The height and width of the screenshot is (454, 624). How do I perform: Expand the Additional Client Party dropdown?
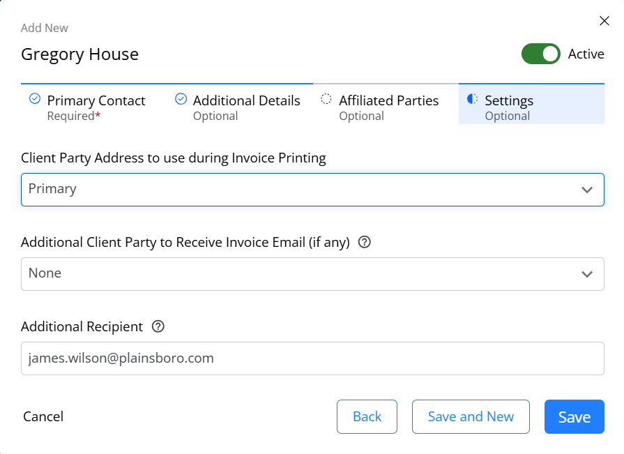(x=312, y=274)
